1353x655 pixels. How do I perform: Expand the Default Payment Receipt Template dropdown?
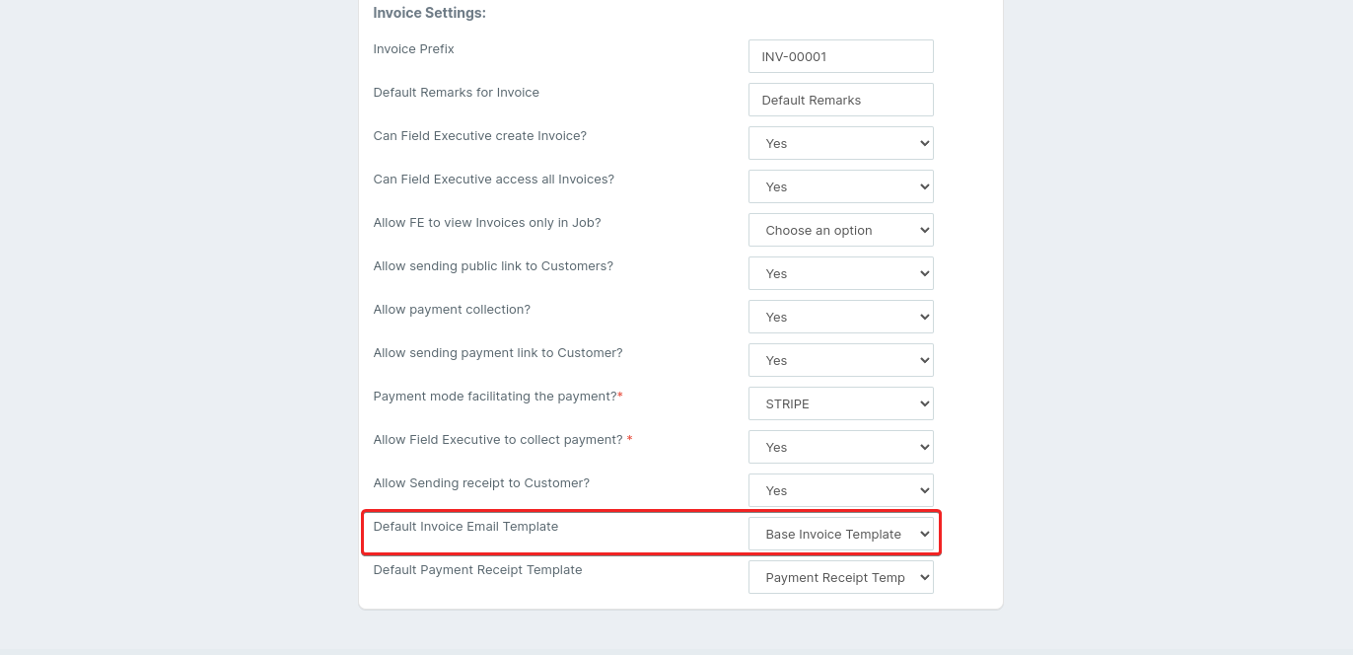(840, 577)
